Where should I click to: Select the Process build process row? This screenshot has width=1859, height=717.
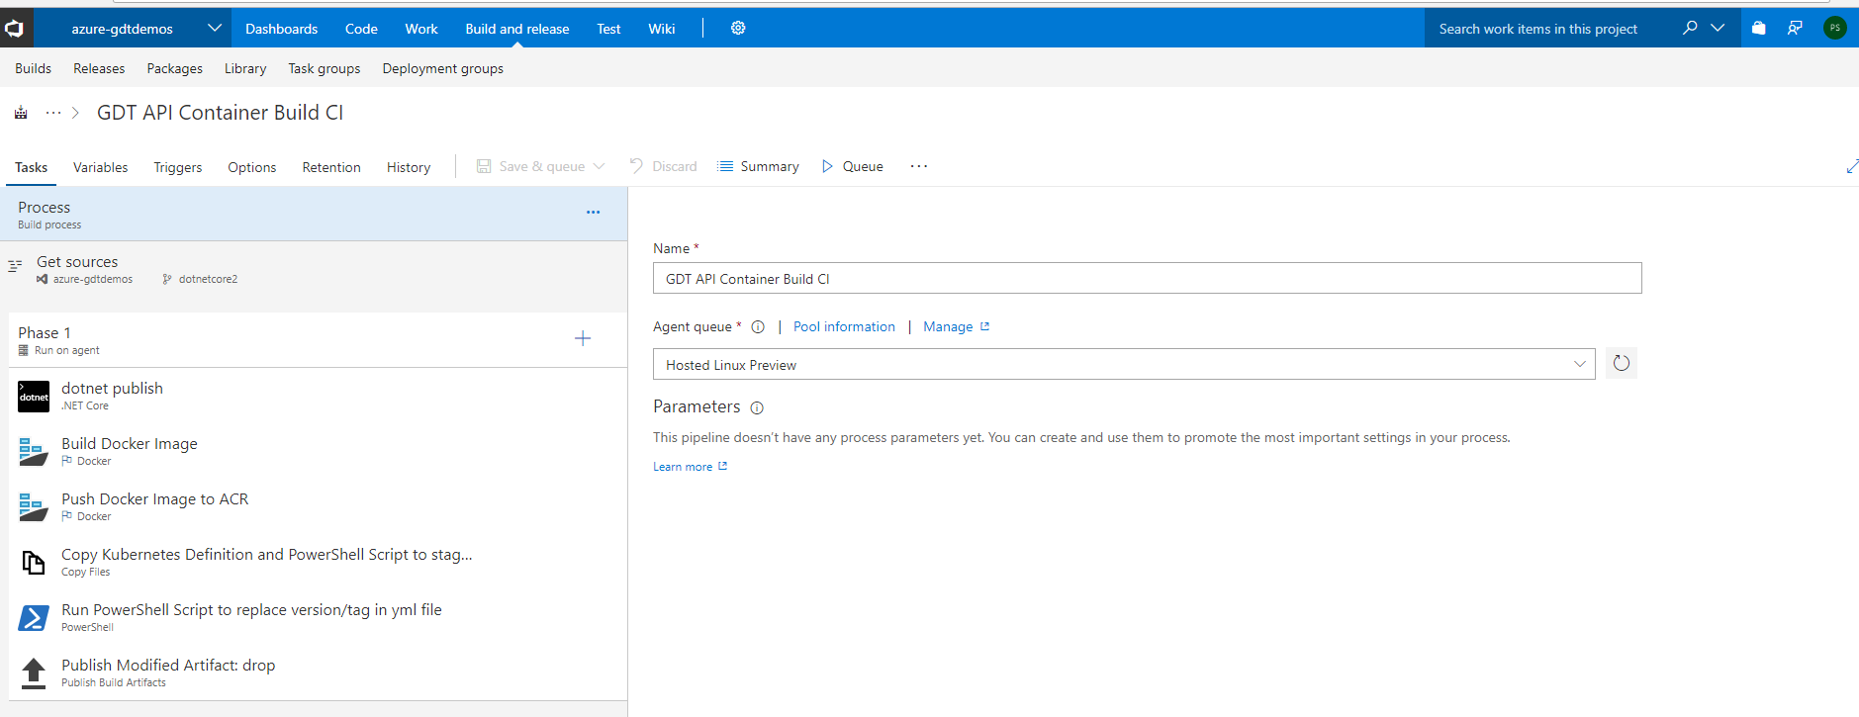click(314, 214)
